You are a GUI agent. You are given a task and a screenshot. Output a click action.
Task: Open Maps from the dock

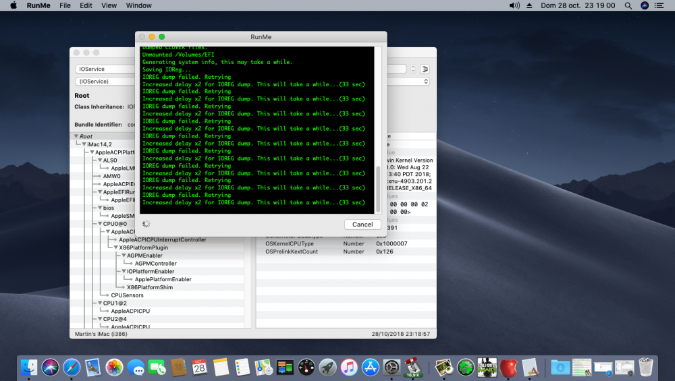coord(263,368)
